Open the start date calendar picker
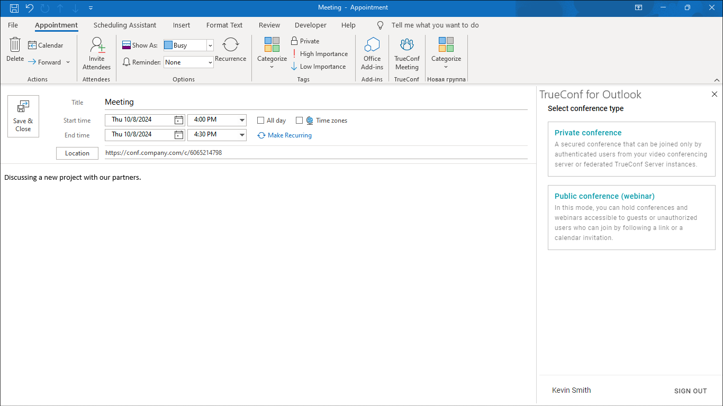The width and height of the screenshot is (723, 406). tap(179, 120)
